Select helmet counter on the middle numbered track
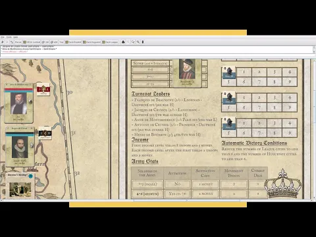Image resolution: width=316 pixels, height=237 pixels. pos(228,98)
